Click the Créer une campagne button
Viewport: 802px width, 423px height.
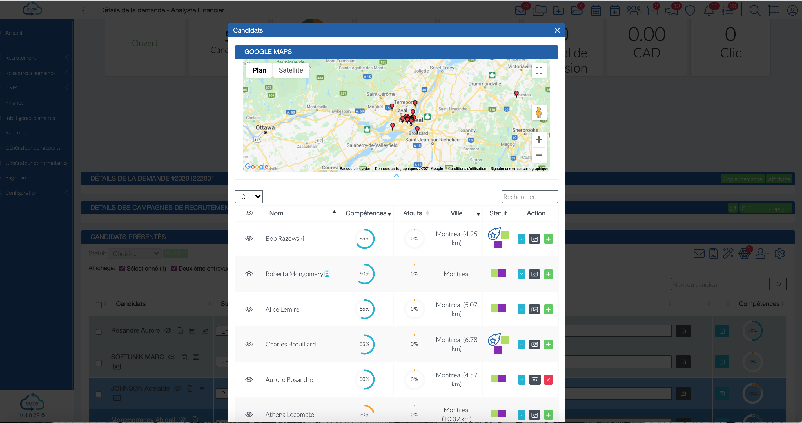click(766, 208)
